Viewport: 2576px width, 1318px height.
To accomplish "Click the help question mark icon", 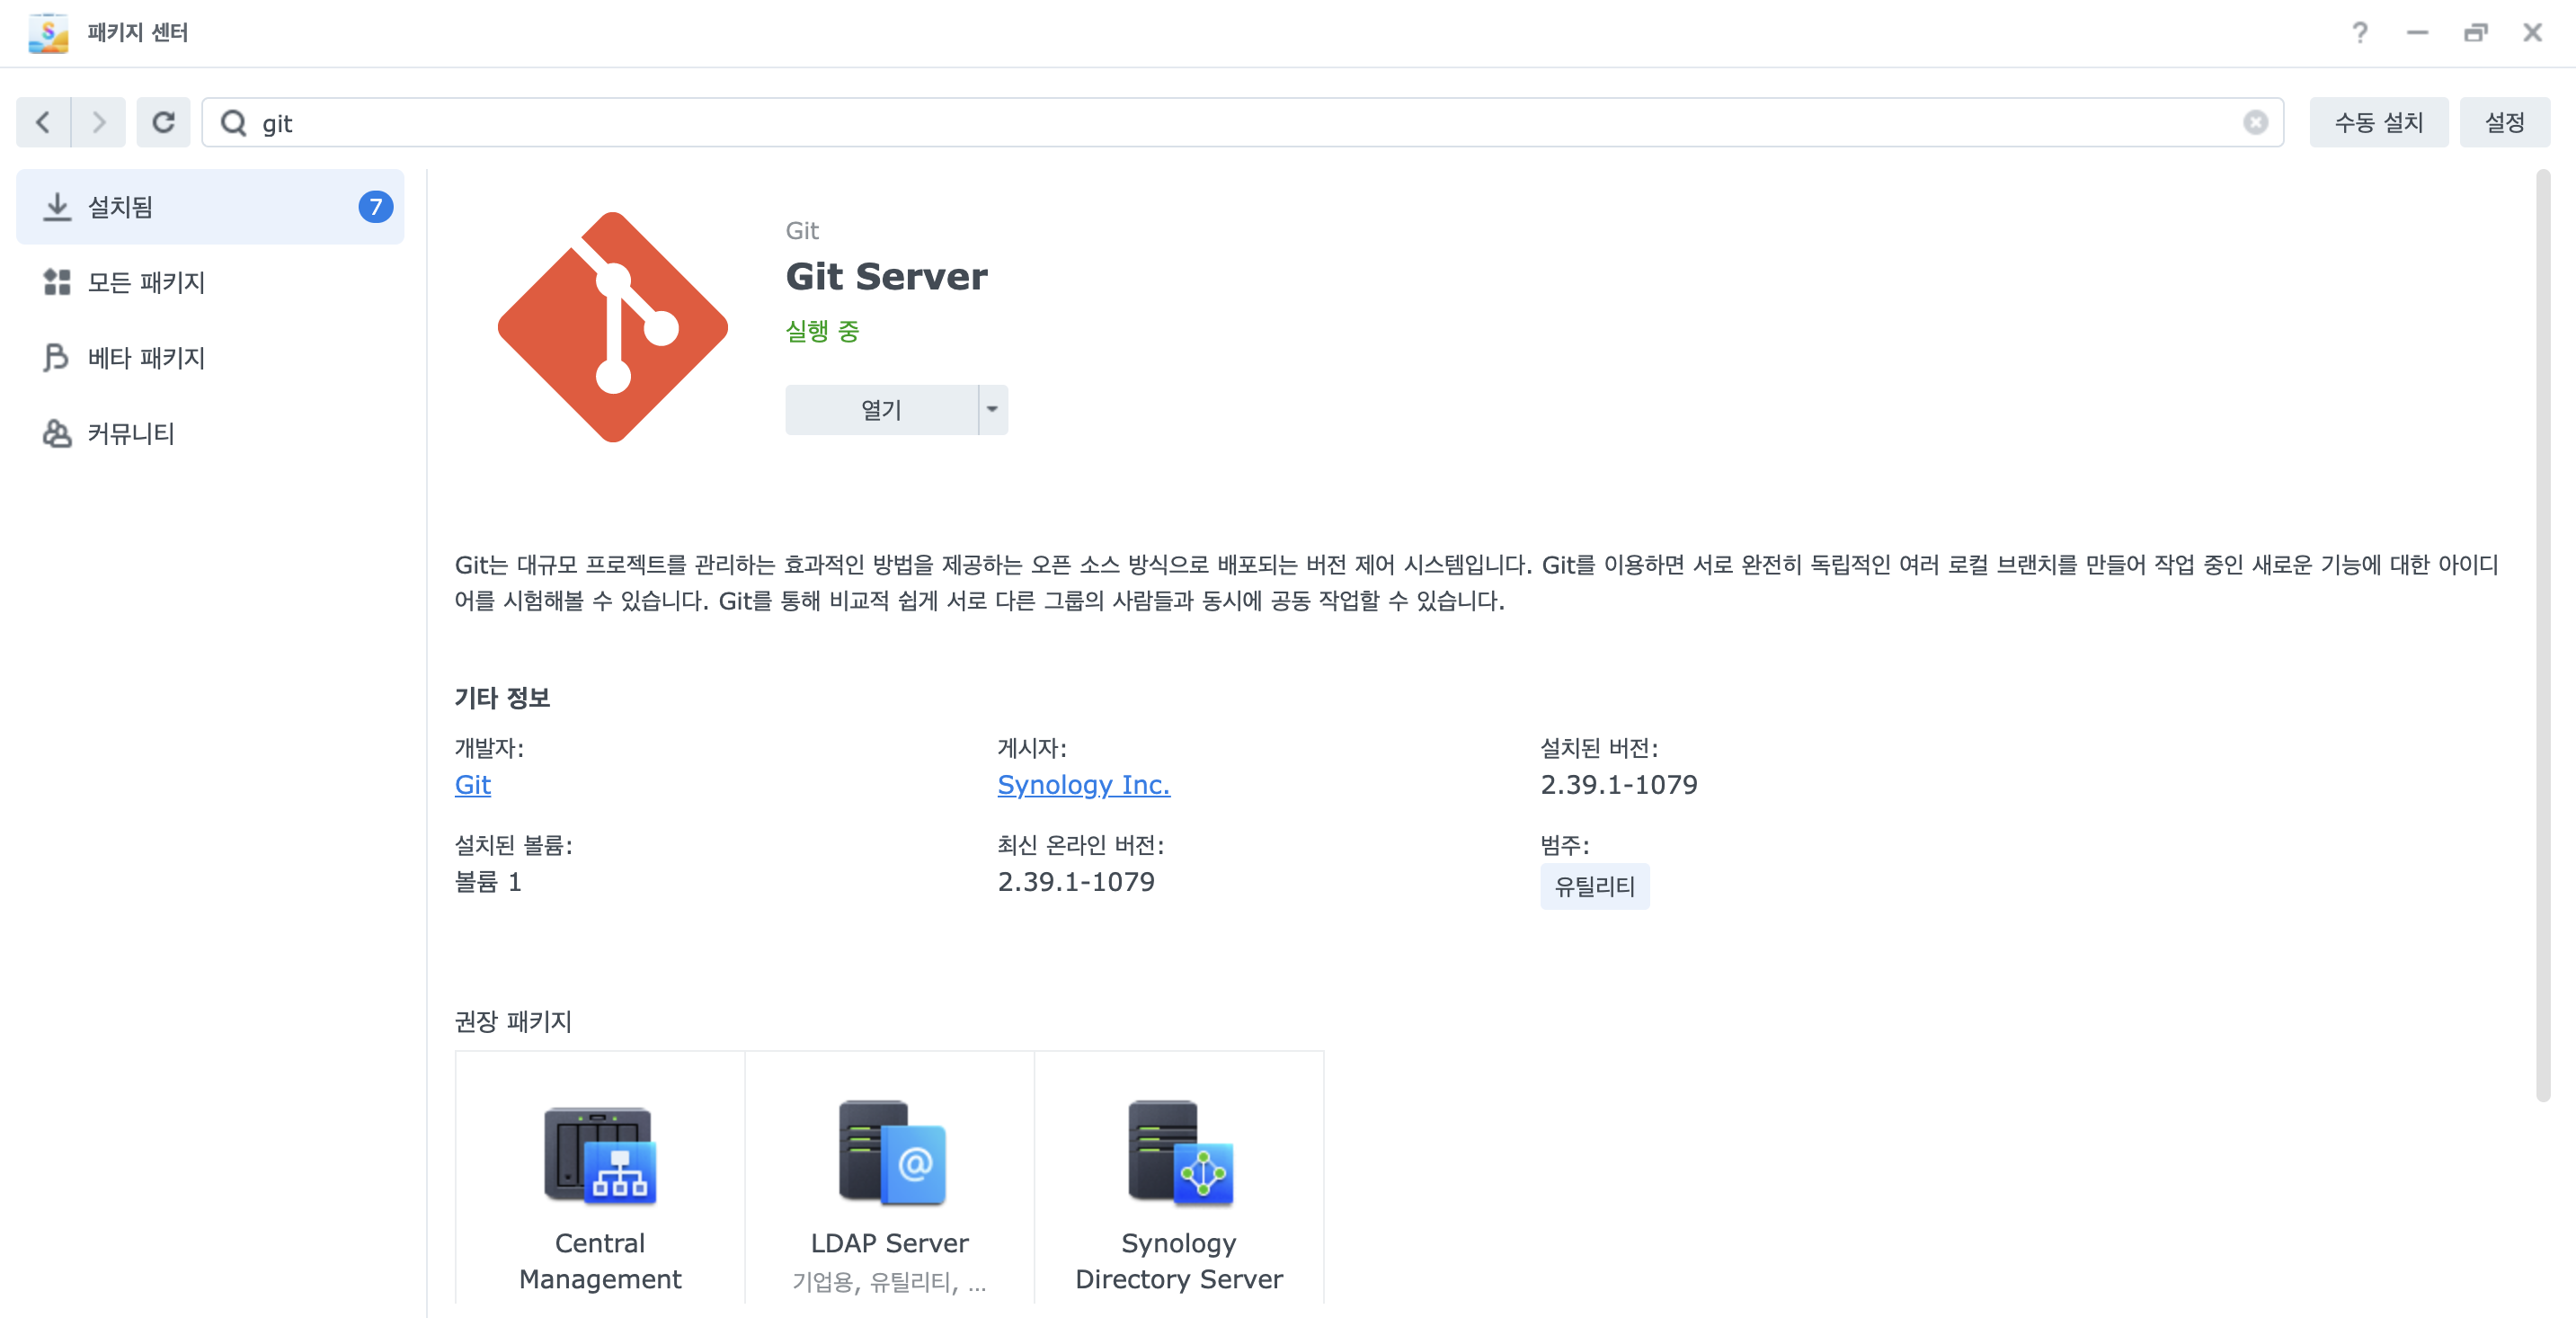I will 2360,33.
